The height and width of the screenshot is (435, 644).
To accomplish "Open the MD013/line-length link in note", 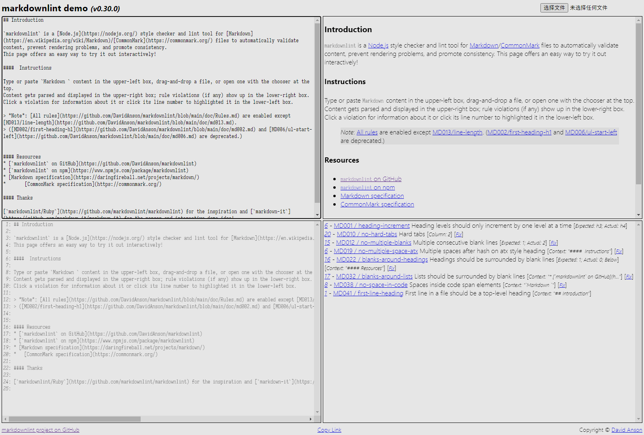I will [x=457, y=132].
